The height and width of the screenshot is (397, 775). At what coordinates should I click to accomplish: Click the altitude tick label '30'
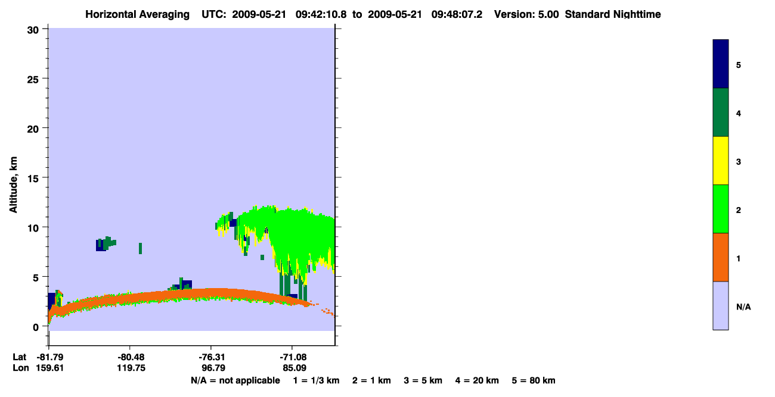point(33,29)
